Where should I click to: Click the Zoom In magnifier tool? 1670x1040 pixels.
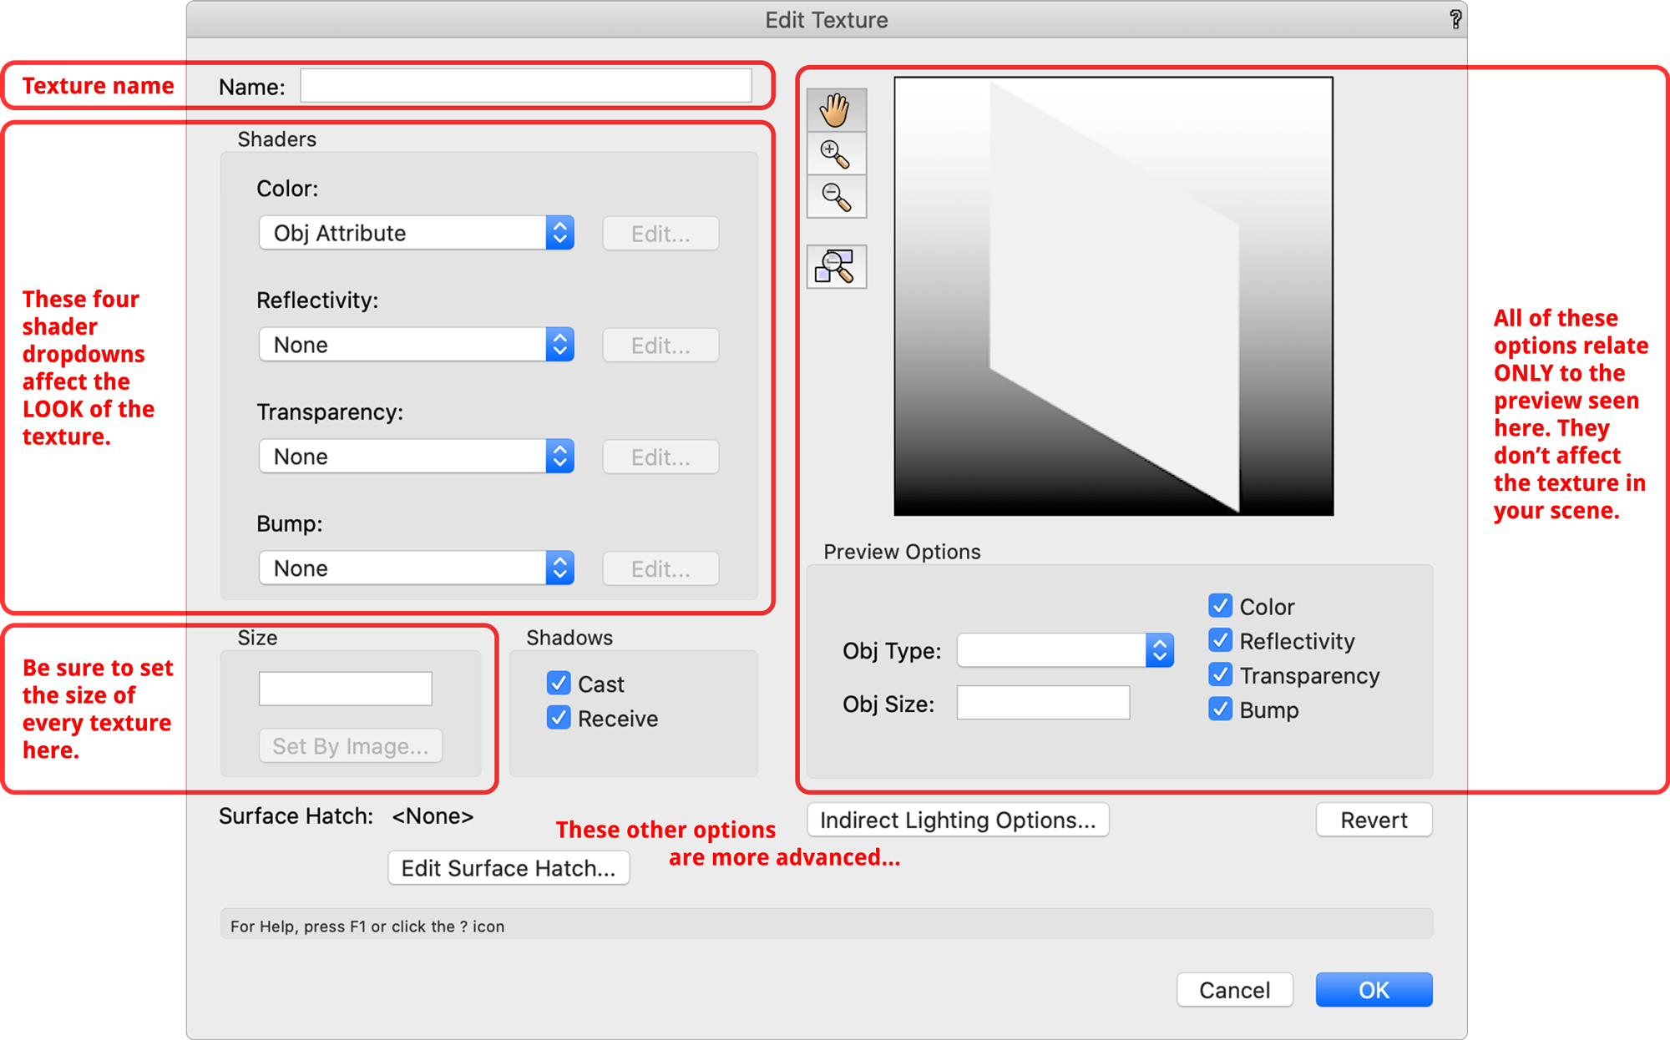tap(836, 154)
